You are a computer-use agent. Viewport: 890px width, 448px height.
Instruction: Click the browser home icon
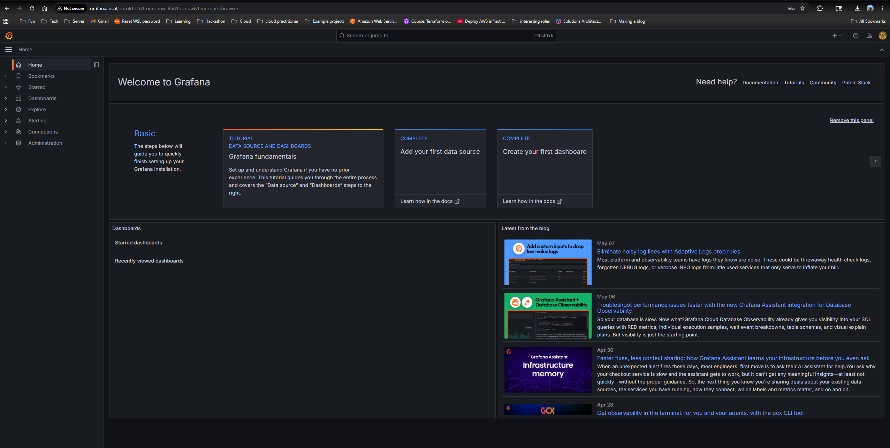click(x=45, y=8)
